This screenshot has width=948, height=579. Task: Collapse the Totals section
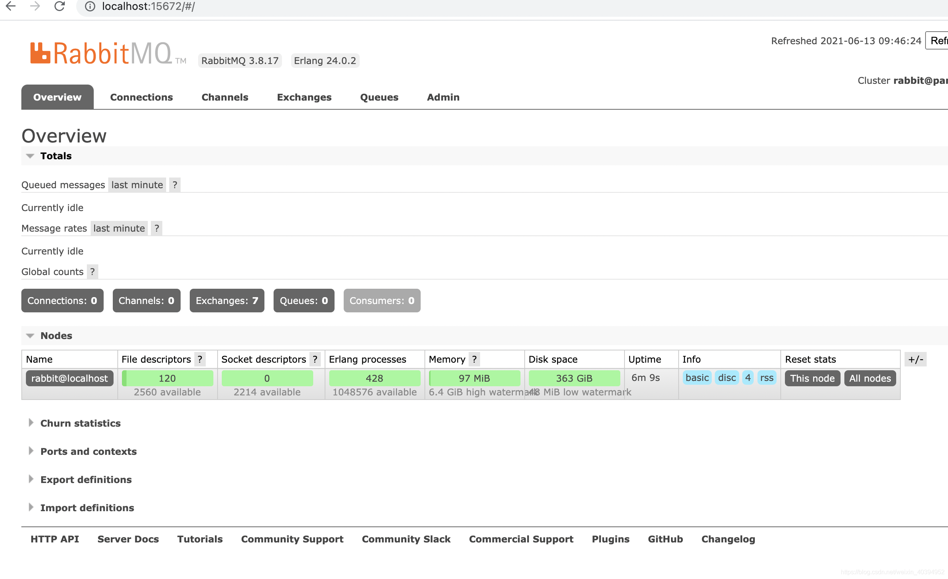(56, 156)
